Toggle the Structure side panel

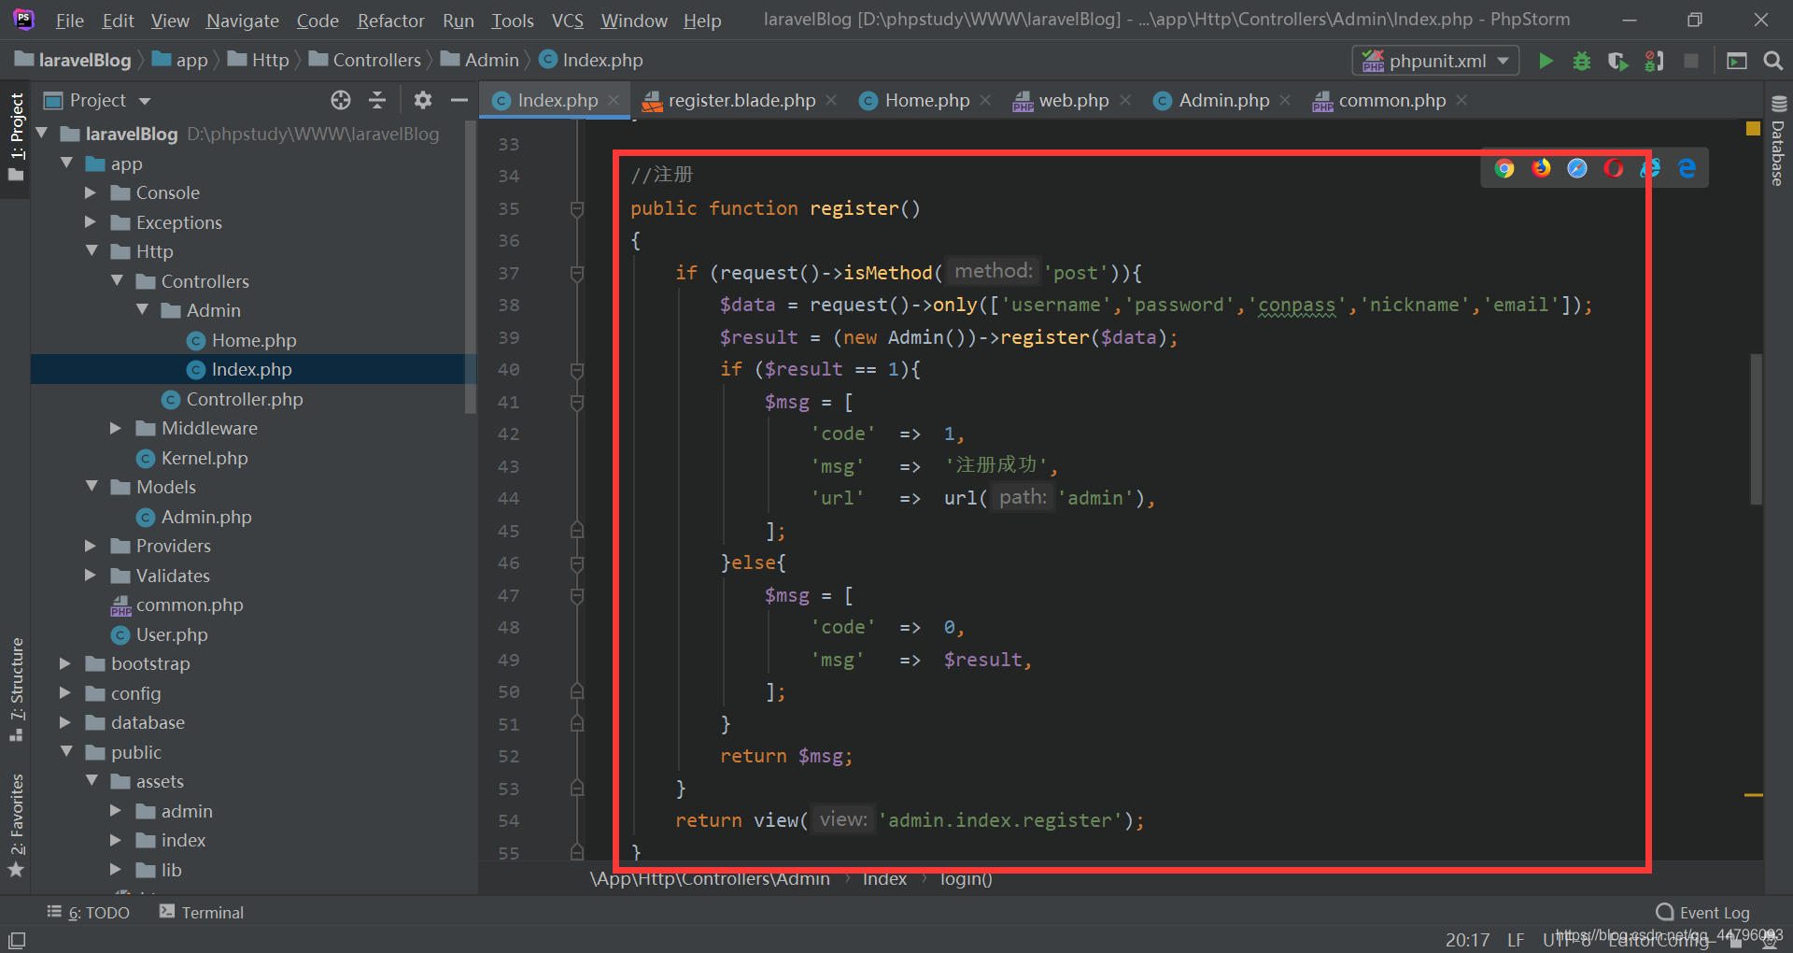tap(16, 690)
